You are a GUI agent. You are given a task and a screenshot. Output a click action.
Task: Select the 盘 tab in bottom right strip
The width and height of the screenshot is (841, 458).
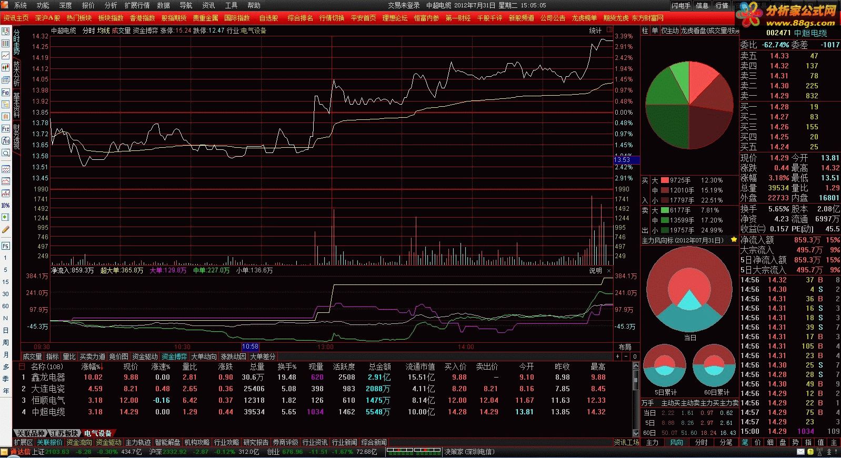pos(783,442)
